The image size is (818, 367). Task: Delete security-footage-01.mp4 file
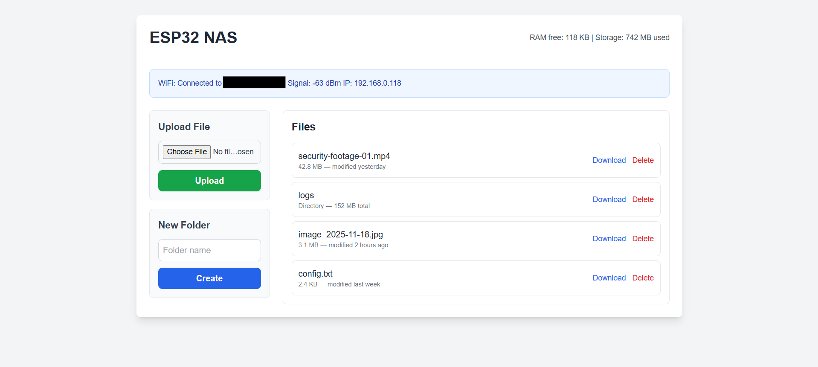pyautogui.click(x=643, y=160)
